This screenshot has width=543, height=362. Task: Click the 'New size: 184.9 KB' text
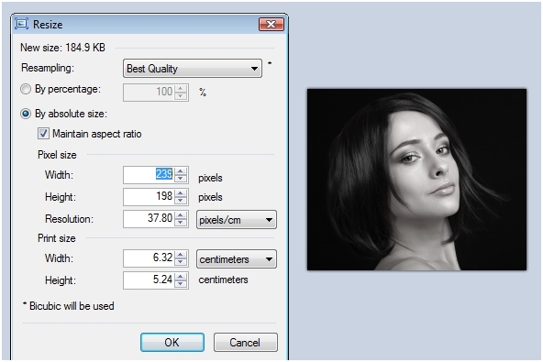pos(62,48)
